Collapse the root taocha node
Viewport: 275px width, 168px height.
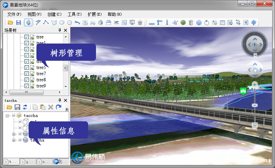pos(7,116)
